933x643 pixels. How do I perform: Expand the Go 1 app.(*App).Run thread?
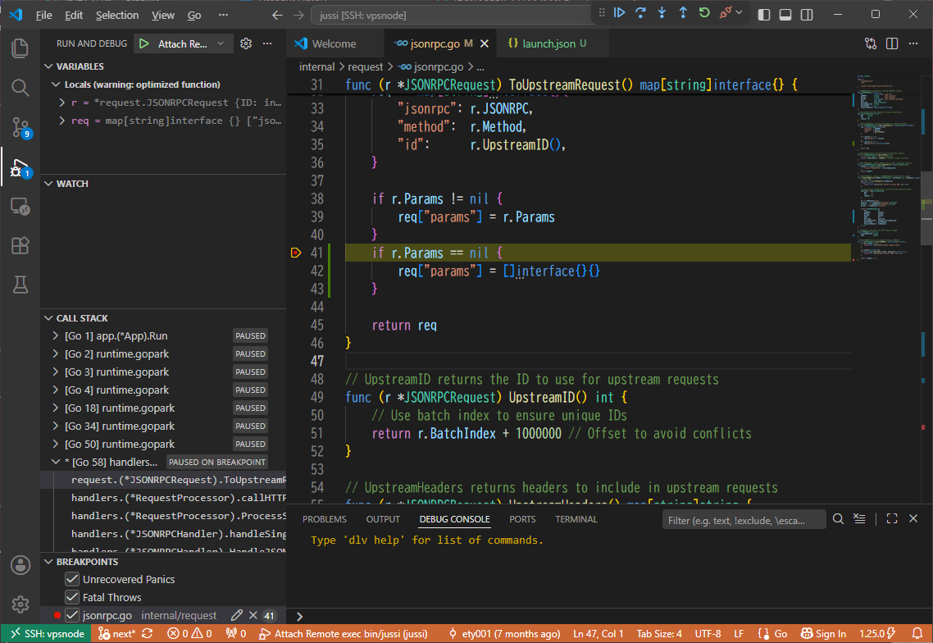(x=55, y=335)
